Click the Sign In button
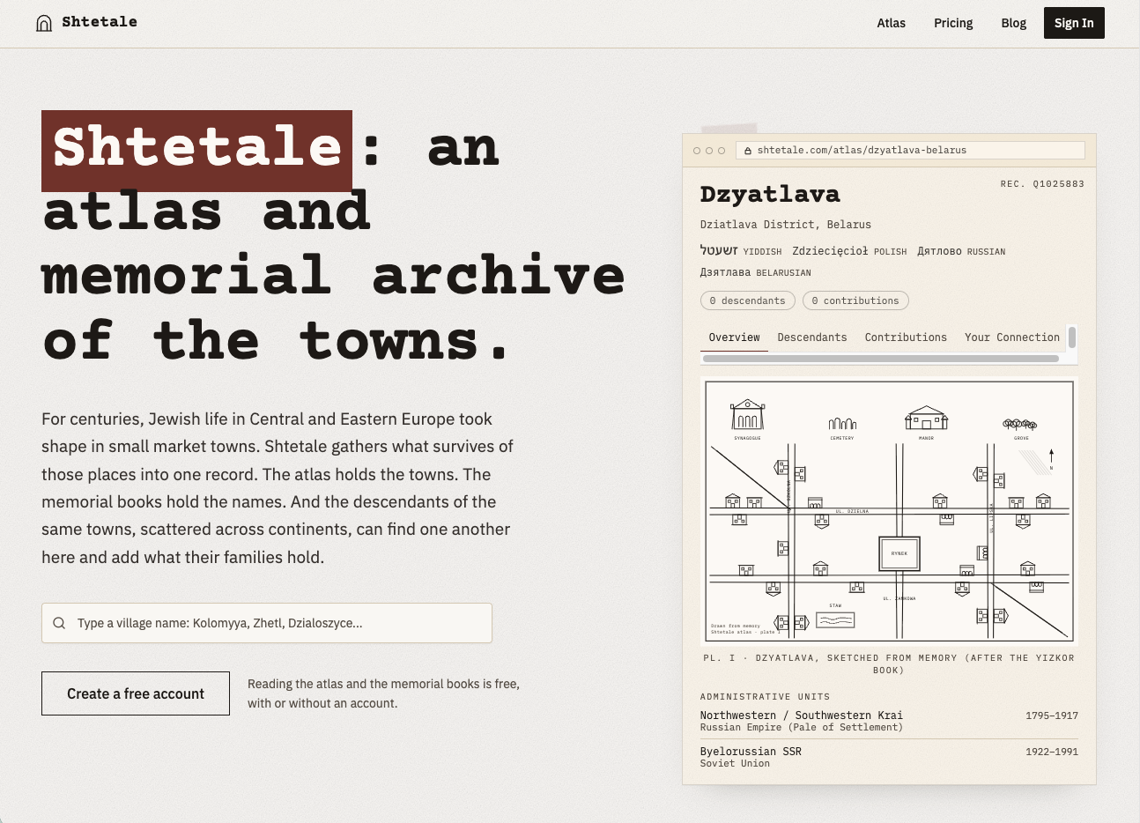Viewport: 1140px width, 823px height. (1074, 23)
